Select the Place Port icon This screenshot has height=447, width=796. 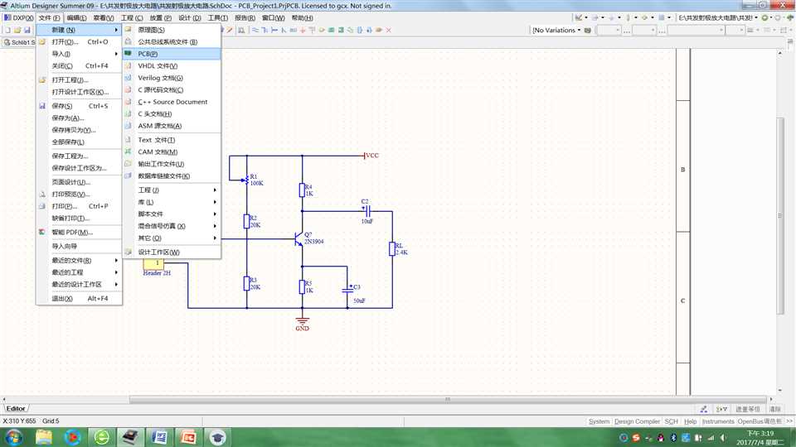pos(379,31)
